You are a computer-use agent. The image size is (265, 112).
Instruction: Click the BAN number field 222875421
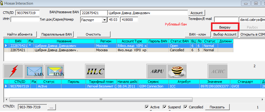pos(94,13)
